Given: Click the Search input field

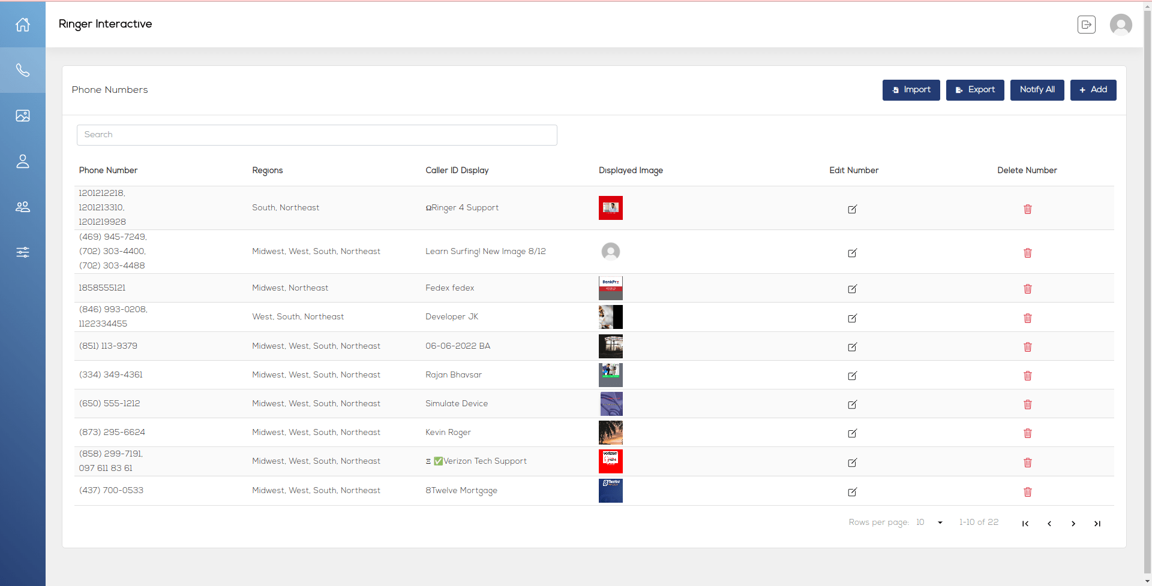Looking at the screenshot, I should 317,135.
